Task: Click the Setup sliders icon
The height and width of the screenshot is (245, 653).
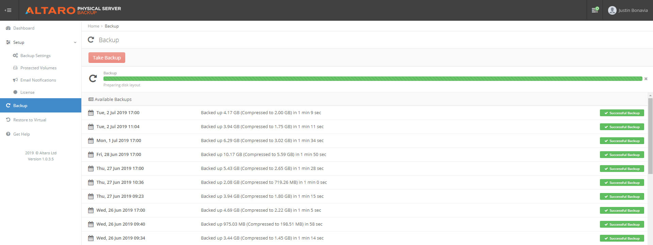Action: (8, 42)
